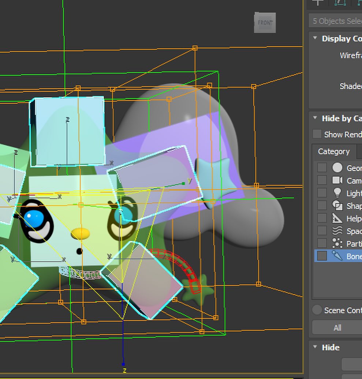Click the Lights bulb icon in category list

(x=337, y=193)
